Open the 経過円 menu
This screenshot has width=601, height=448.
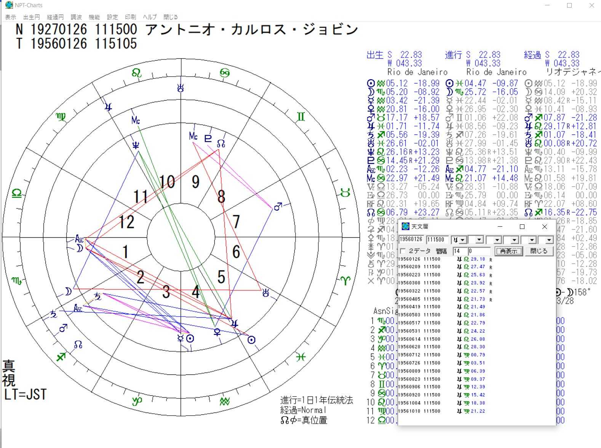coord(55,17)
